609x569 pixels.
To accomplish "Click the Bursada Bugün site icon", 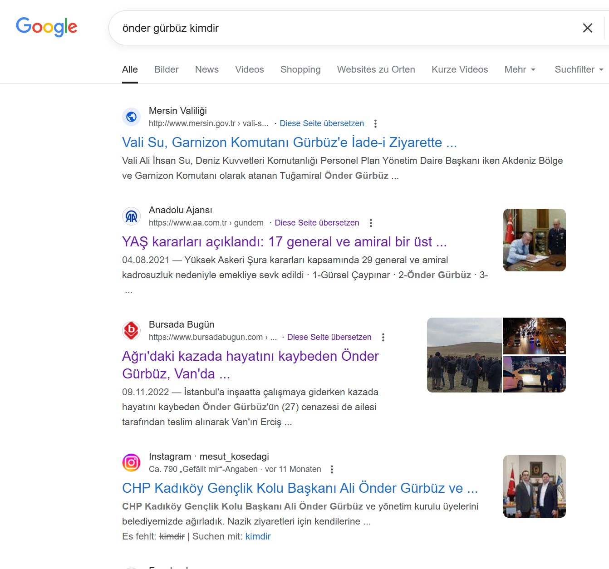I will 131,331.
